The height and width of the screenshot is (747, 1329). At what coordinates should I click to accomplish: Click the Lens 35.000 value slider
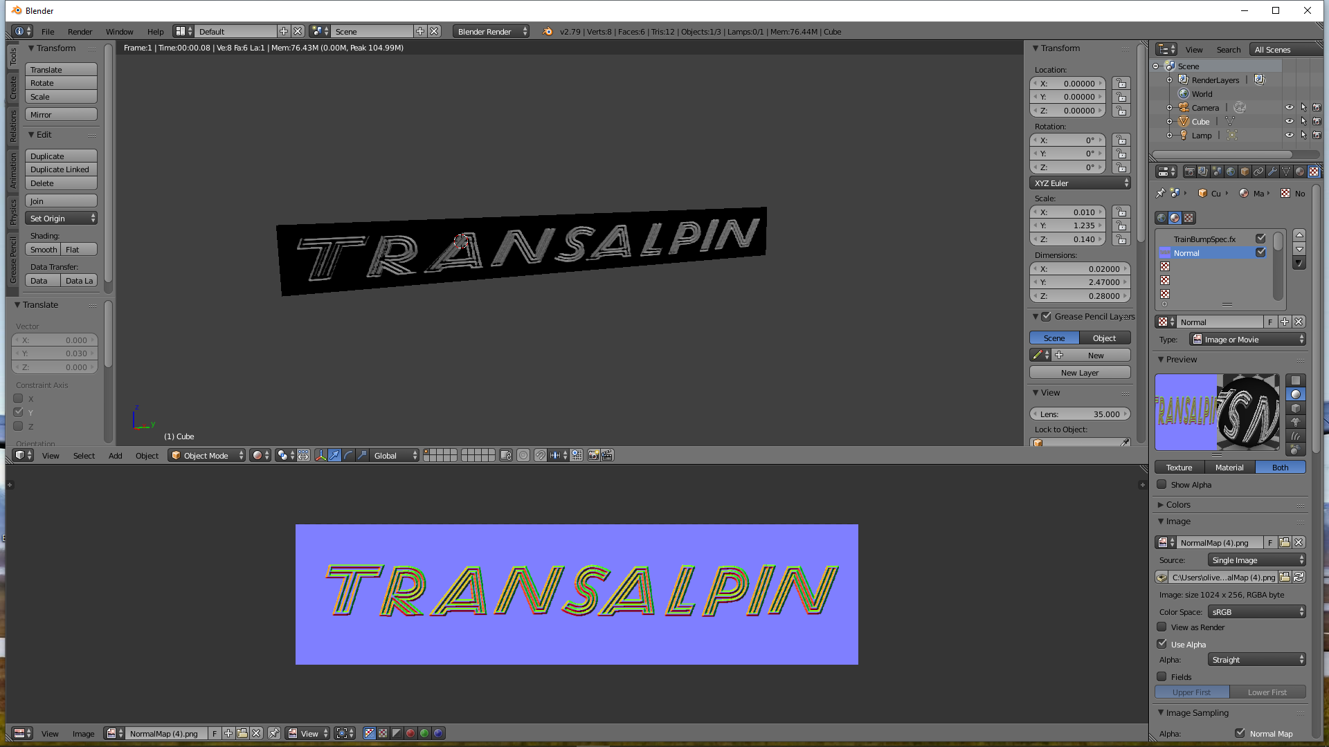pos(1080,414)
